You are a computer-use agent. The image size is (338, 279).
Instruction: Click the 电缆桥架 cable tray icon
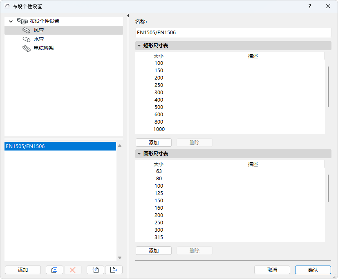tap(27, 48)
